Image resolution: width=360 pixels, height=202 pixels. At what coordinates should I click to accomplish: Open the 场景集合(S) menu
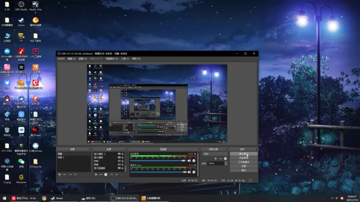tap(112, 59)
